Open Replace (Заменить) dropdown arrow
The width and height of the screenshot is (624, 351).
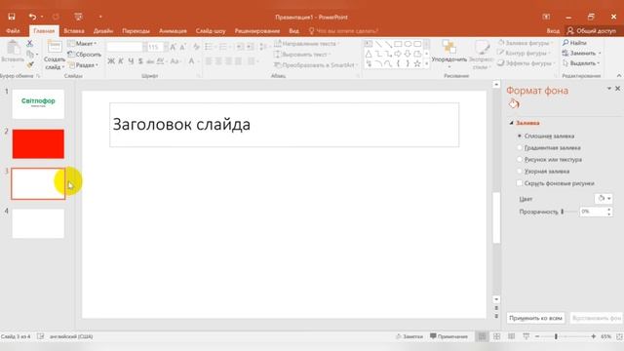click(x=600, y=54)
